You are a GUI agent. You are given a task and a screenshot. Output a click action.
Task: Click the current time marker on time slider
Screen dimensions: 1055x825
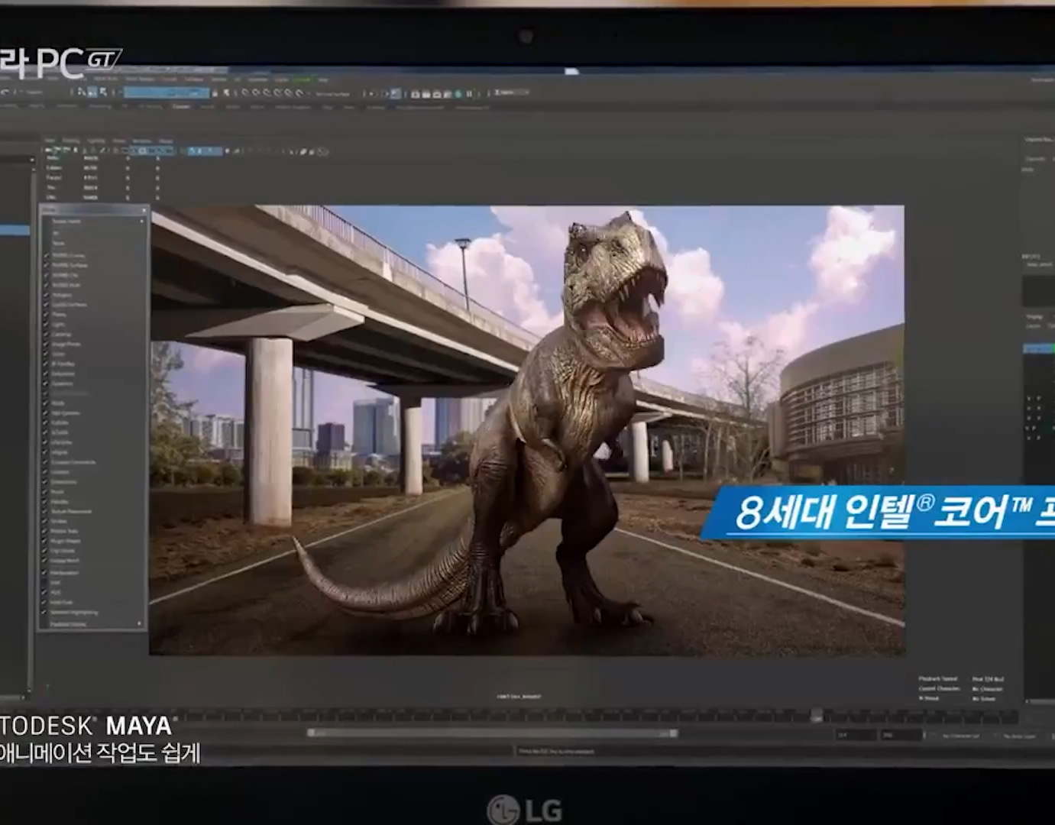coord(816,716)
